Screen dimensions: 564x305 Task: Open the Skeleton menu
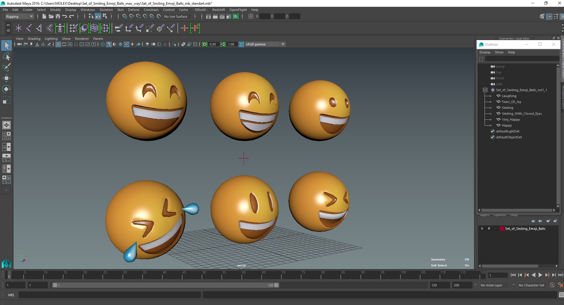point(106,10)
